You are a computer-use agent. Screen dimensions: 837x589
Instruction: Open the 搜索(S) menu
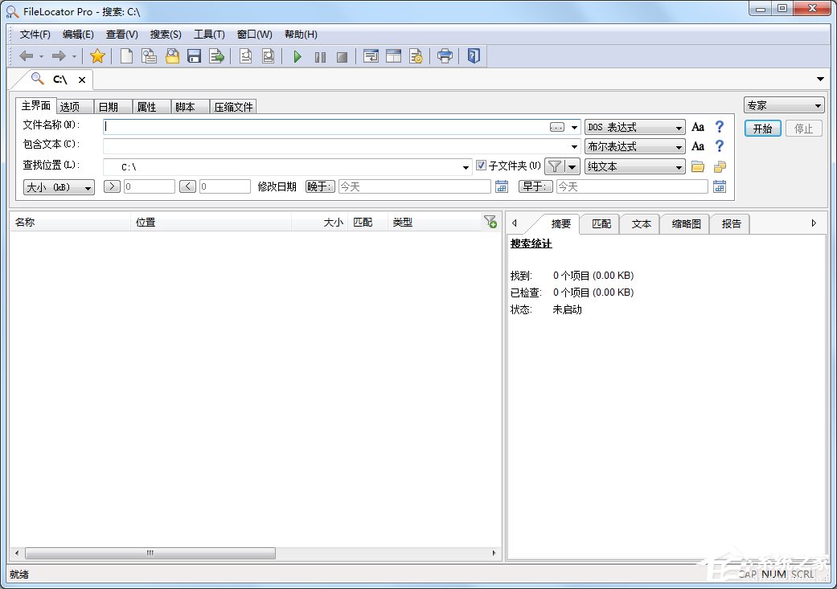tap(166, 35)
